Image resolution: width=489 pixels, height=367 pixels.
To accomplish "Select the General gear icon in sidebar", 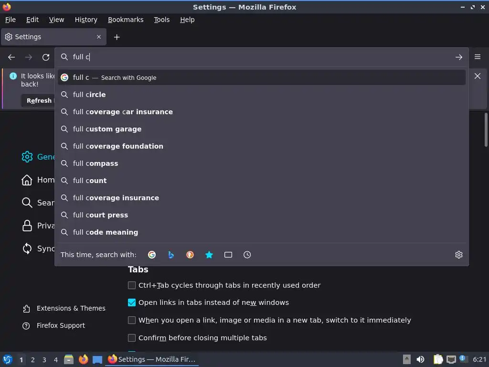I will click(27, 157).
